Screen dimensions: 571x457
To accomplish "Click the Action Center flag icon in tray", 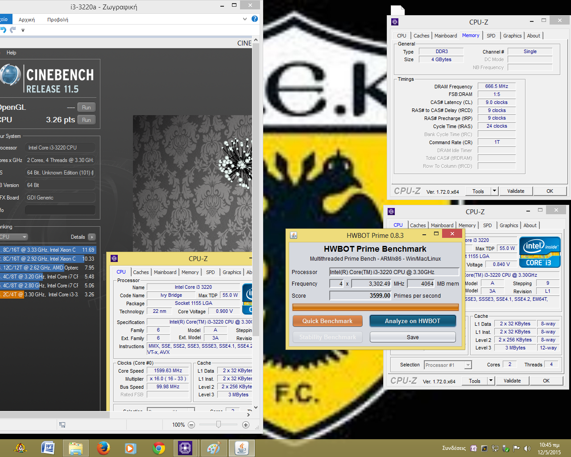I will (516, 449).
